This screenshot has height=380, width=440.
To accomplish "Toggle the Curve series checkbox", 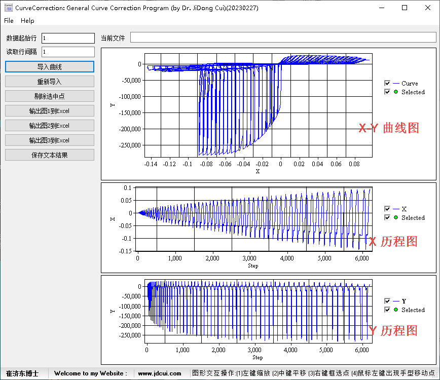I will click(x=387, y=83).
